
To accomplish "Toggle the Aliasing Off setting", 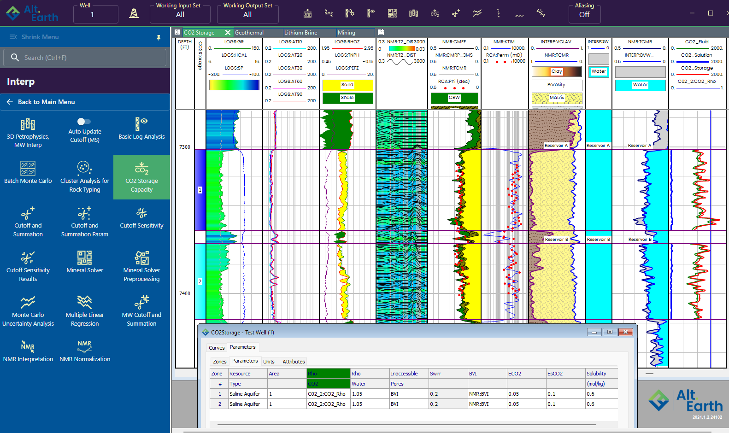I will click(x=584, y=14).
